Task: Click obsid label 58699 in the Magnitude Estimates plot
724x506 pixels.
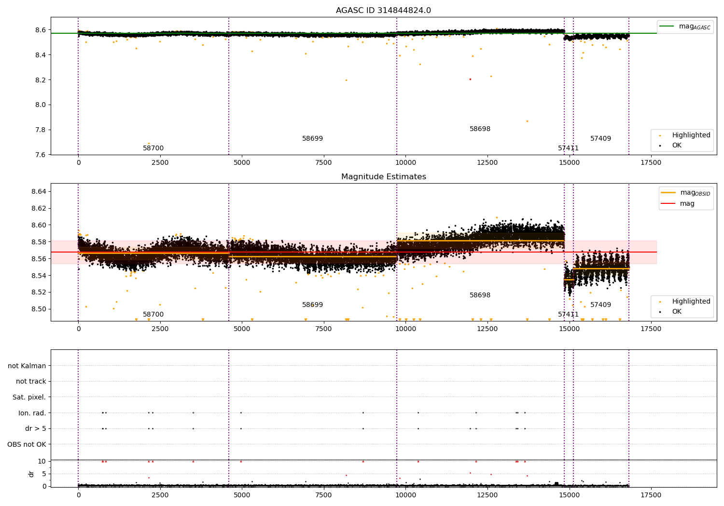Action: coord(312,305)
